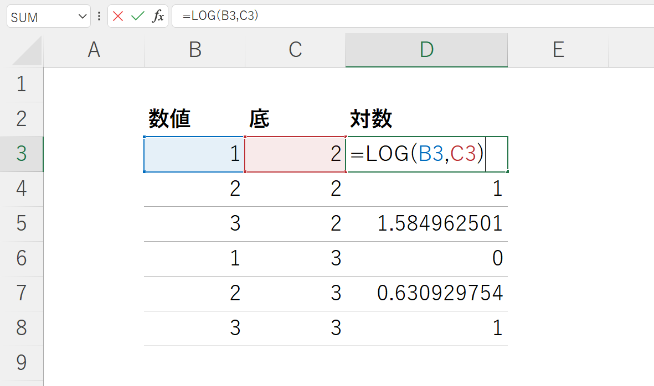Confirm entry using the green checkmark icon
This screenshot has width=654, height=386.
[x=137, y=16]
